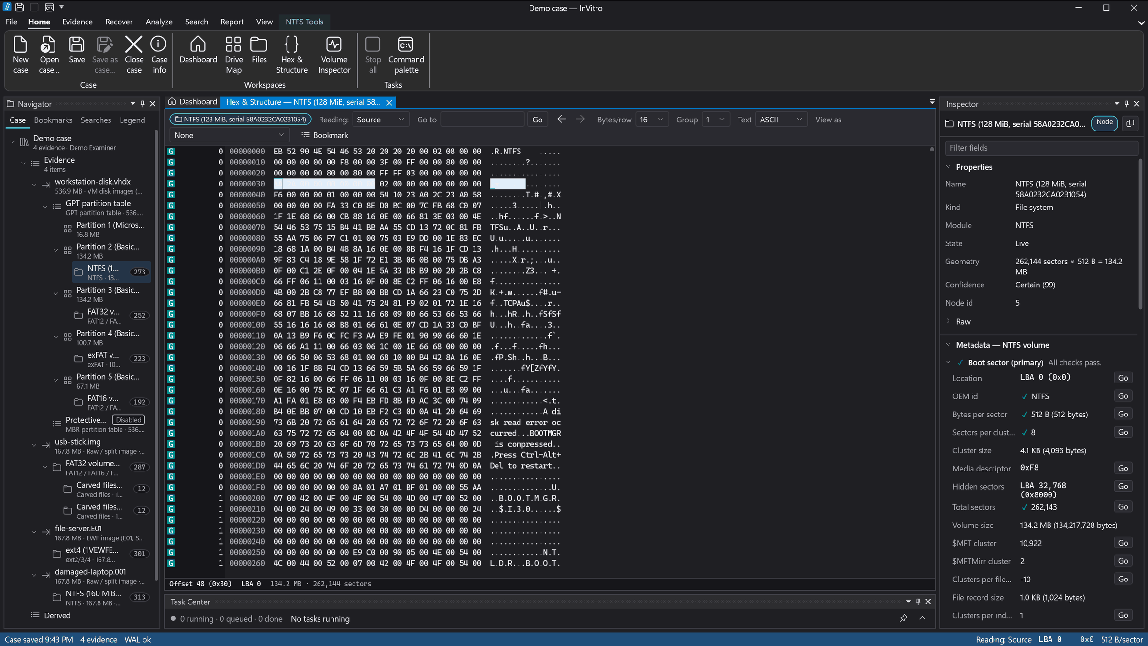Screen dimensions: 1148x646
Task: Pin the Navigator panel
Action: tap(143, 104)
